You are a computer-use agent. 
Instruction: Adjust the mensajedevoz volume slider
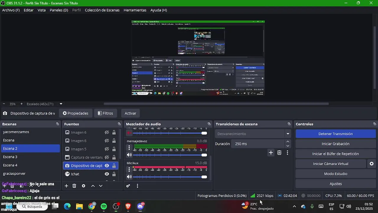[x=170, y=155]
